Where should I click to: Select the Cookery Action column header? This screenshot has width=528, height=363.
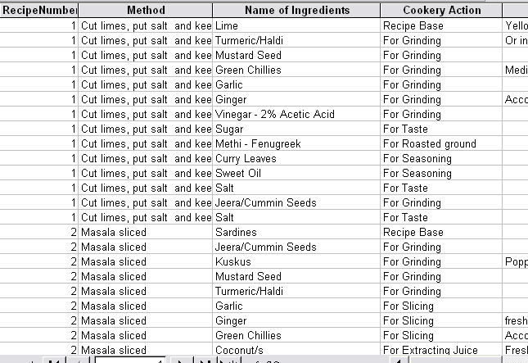click(441, 10)
